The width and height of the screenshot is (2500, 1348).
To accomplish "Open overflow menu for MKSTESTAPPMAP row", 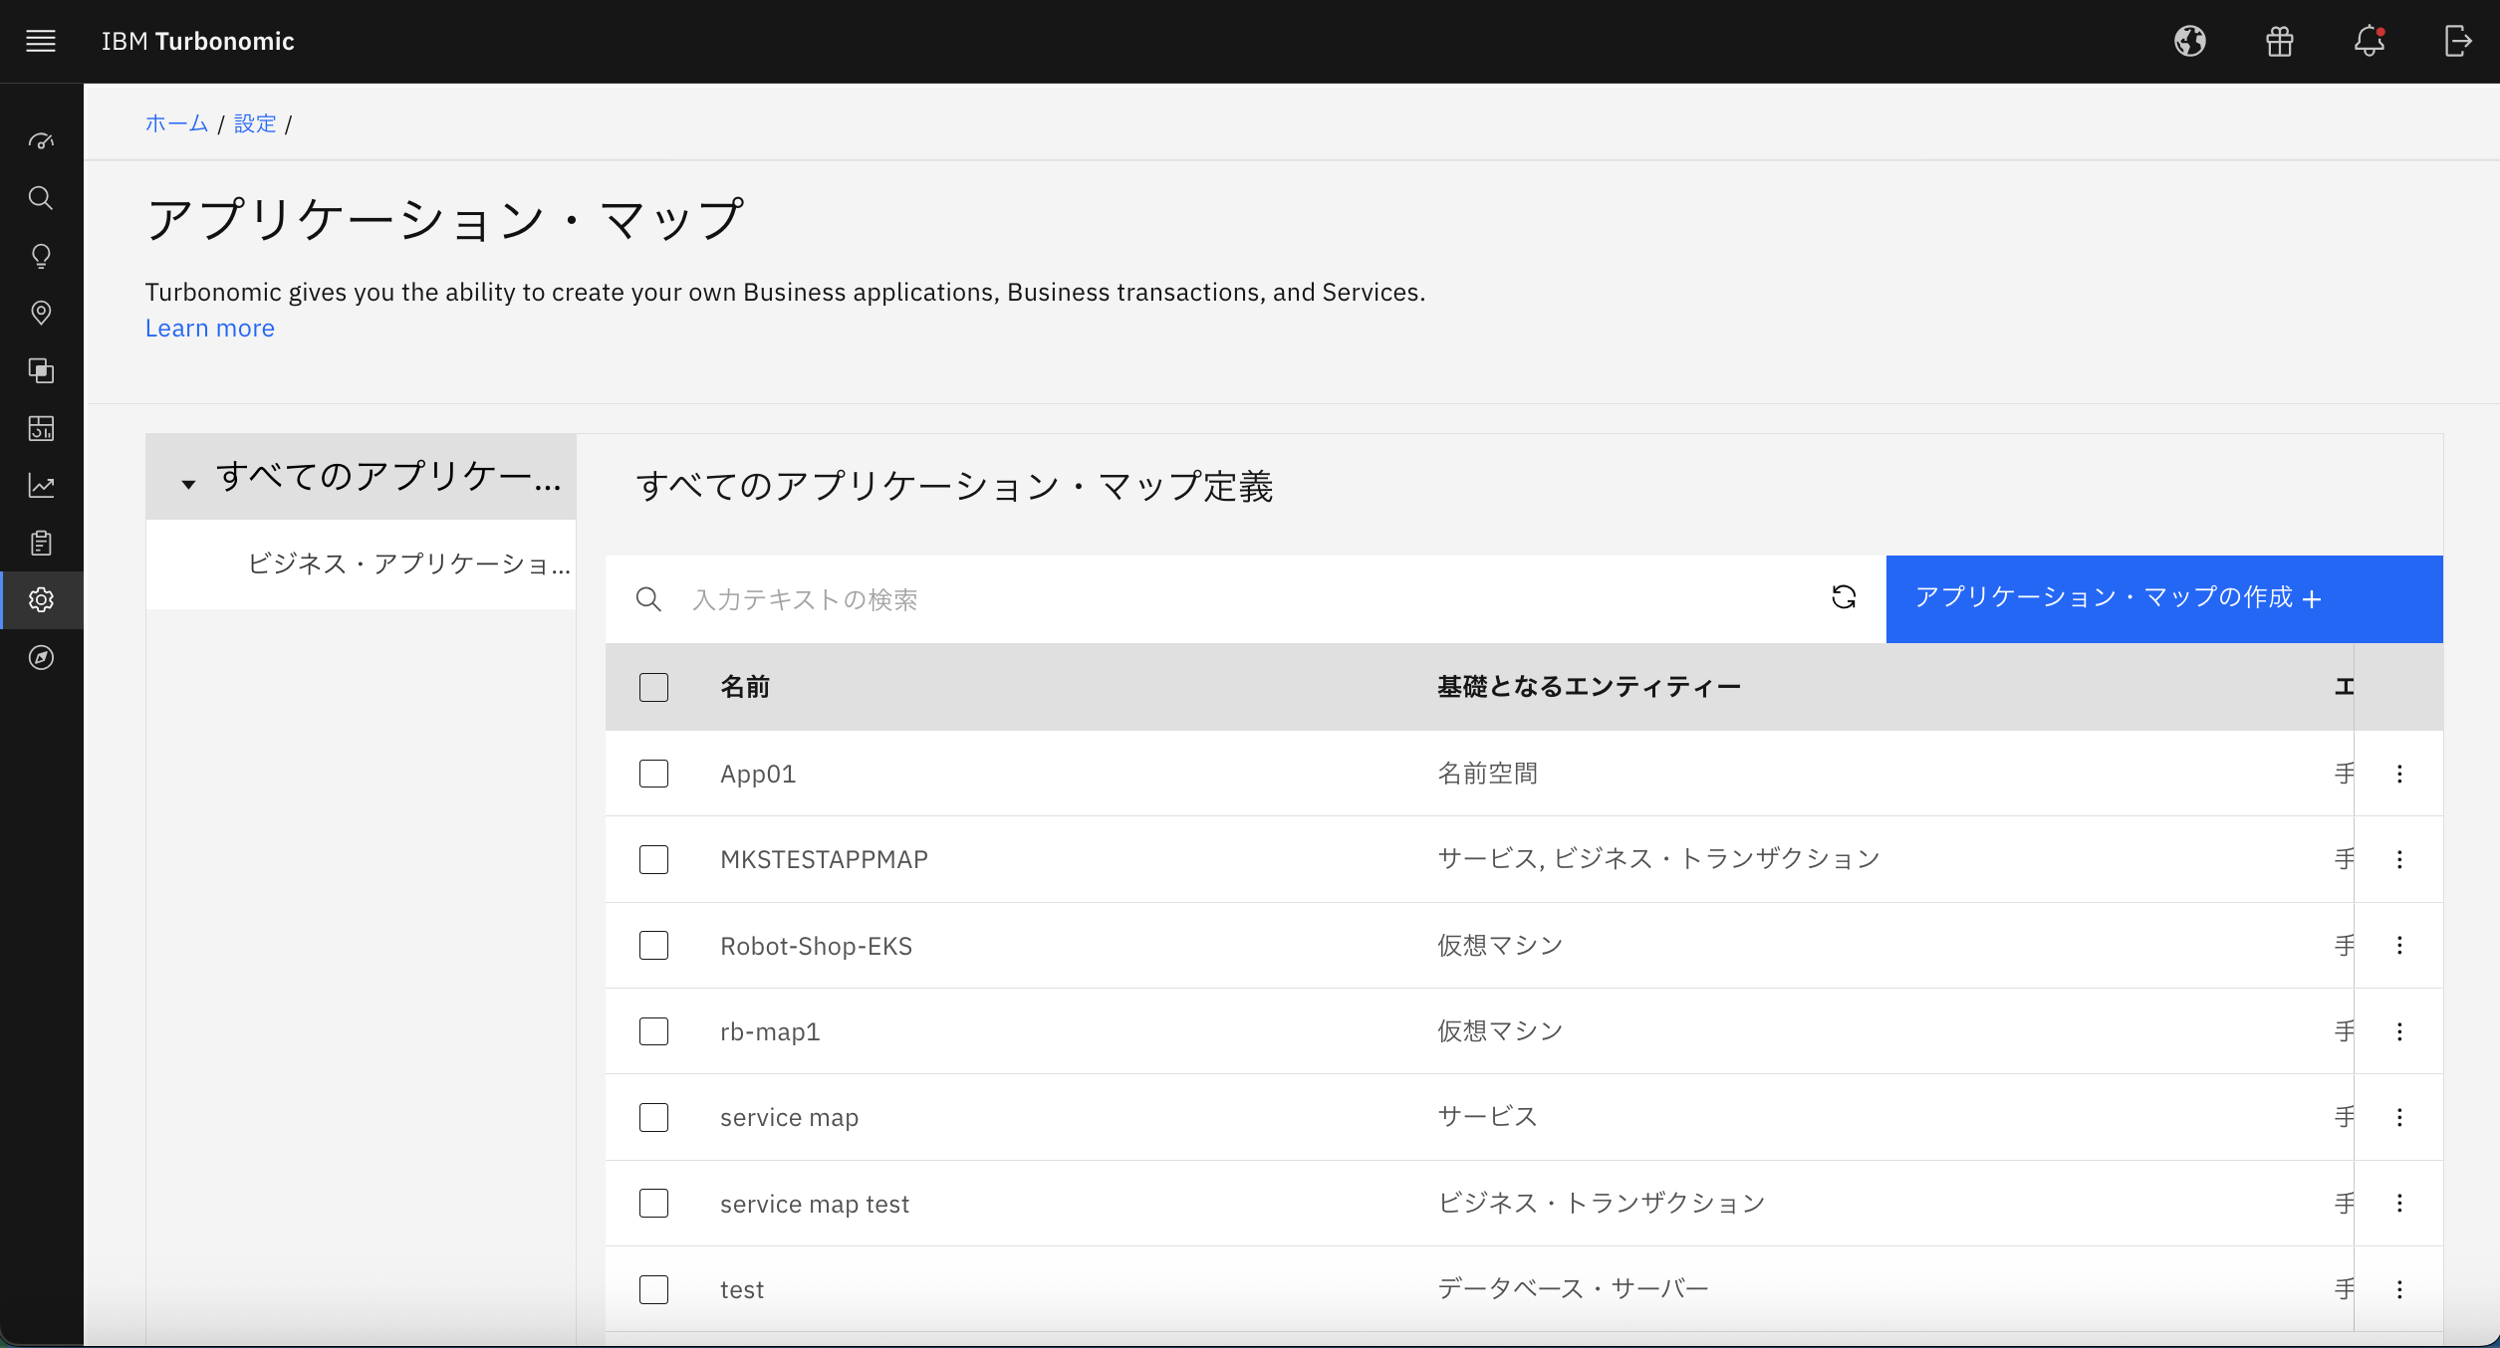I will click(2399, 859).
